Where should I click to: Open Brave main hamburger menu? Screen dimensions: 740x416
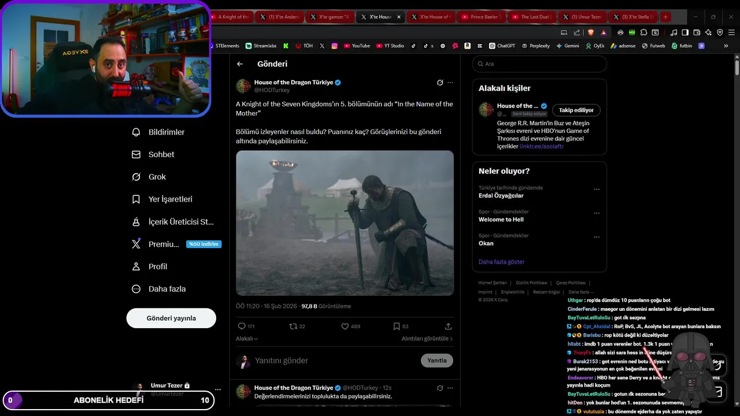tap(731, 32)
